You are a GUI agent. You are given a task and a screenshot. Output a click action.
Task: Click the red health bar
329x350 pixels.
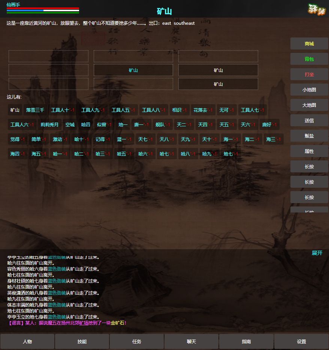click(x=43, y=8)
